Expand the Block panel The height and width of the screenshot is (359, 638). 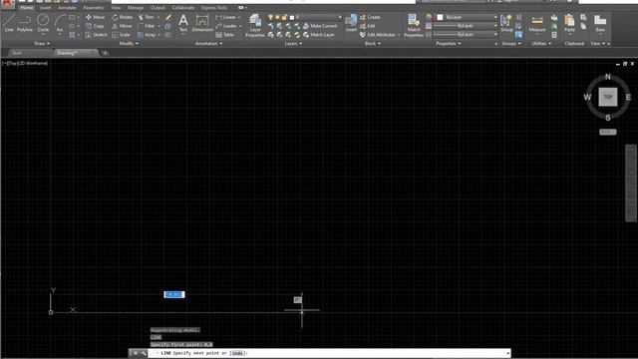(x=372, y=44)
